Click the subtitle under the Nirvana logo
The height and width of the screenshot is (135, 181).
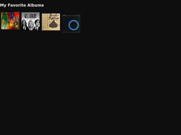[x=31, y=19]
